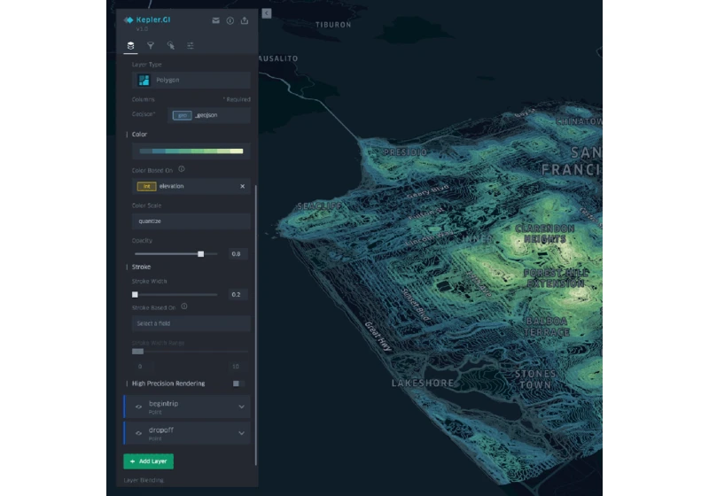Collapse the side panel with arrow button

267,13
